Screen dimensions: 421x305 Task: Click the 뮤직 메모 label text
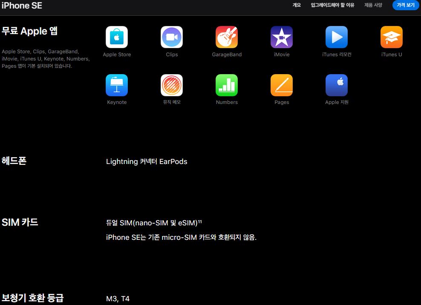click(172, 102)
